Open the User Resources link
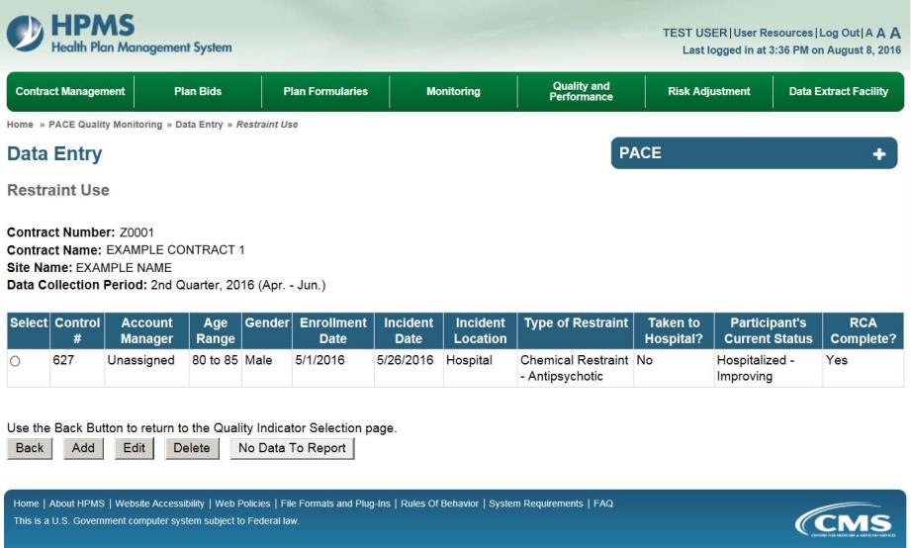The image size is (911, 548). 773,33
